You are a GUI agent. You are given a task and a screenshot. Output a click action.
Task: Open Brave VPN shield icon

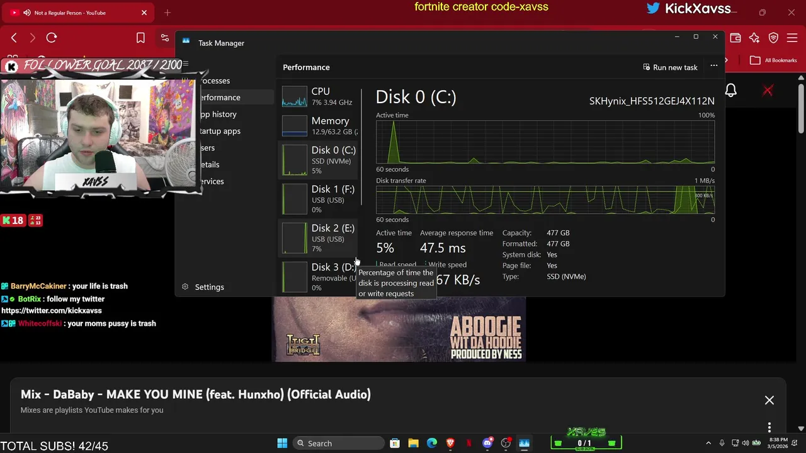(773, 38)
